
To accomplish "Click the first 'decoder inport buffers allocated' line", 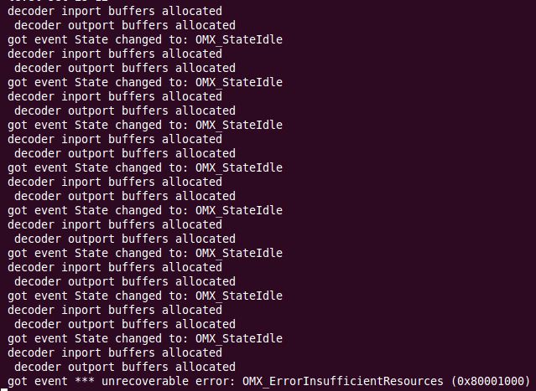I will (x=115, y=11).
